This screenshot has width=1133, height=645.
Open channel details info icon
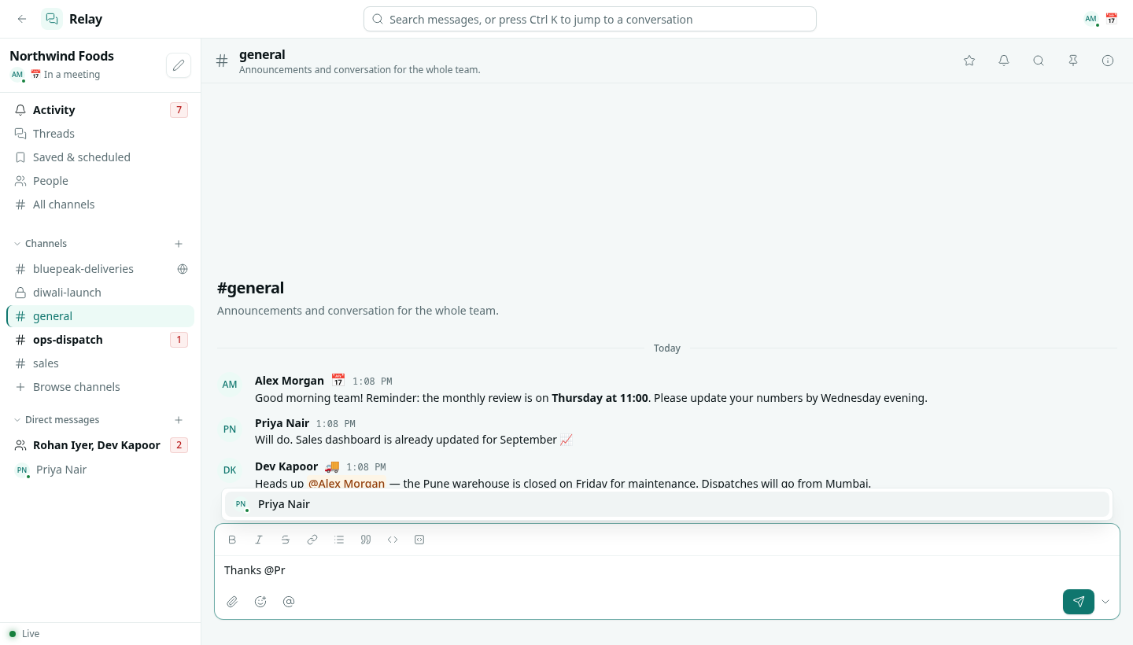coord(1108,61)
